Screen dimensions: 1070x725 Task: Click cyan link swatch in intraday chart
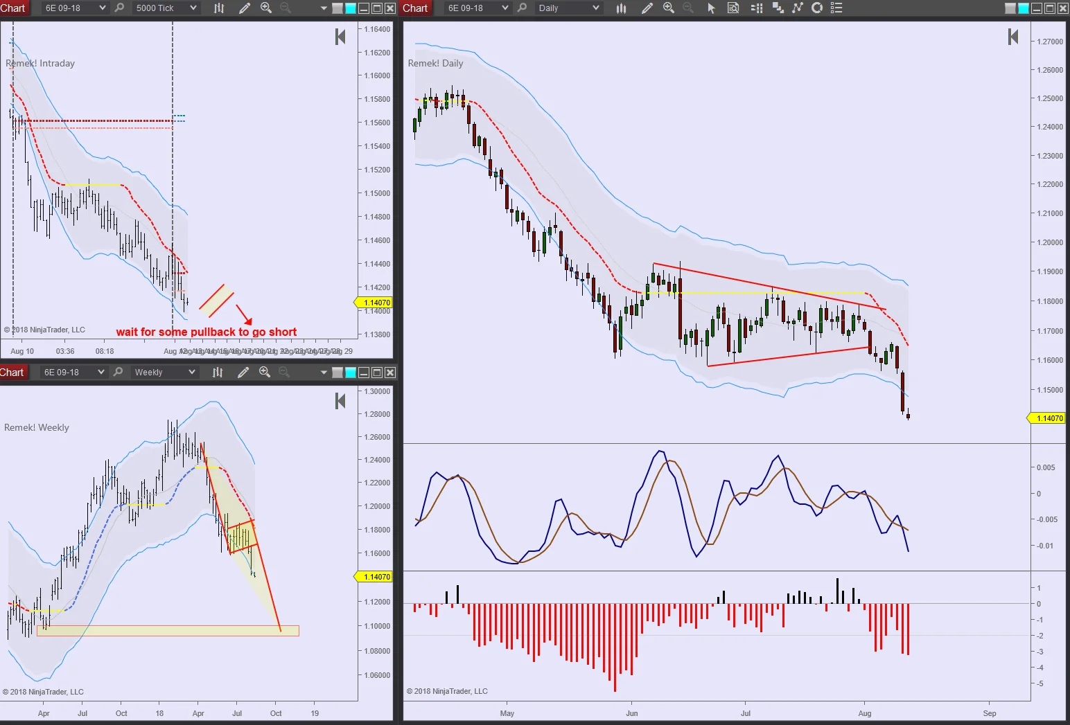click(351, 8)
